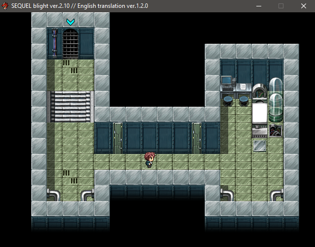Click the window title 'SEQUEL blight ver.2.10'
The image size is (315, 247).
(x=40, y=6)
